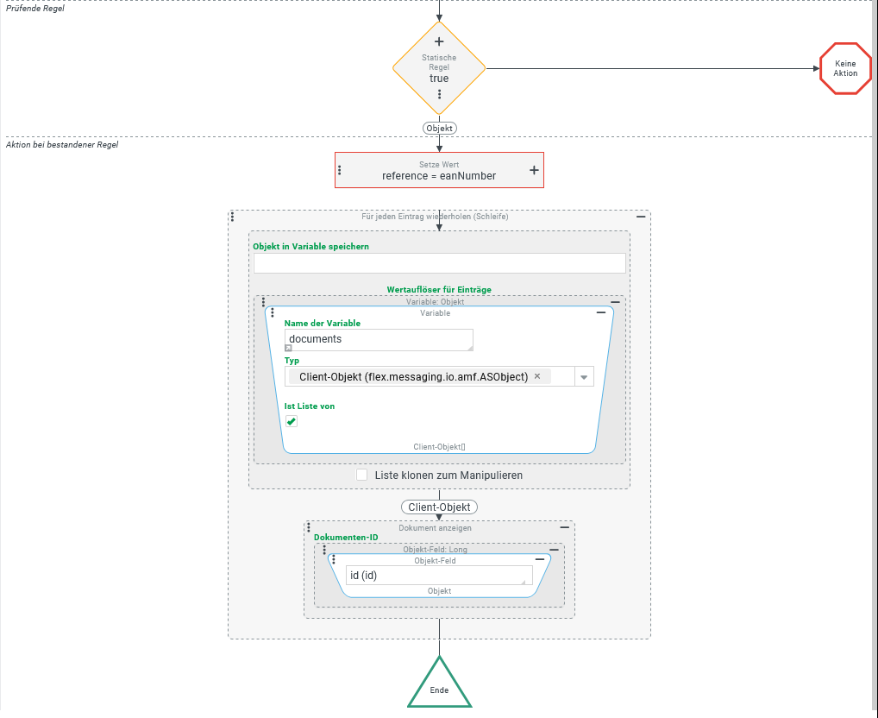The image size is (878, 718).
Task: Collapse the white Variable node with its minus
Action: point(601,312)
